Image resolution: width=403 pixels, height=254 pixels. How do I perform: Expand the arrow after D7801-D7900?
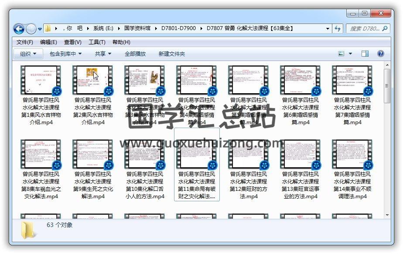pos(201,28)
